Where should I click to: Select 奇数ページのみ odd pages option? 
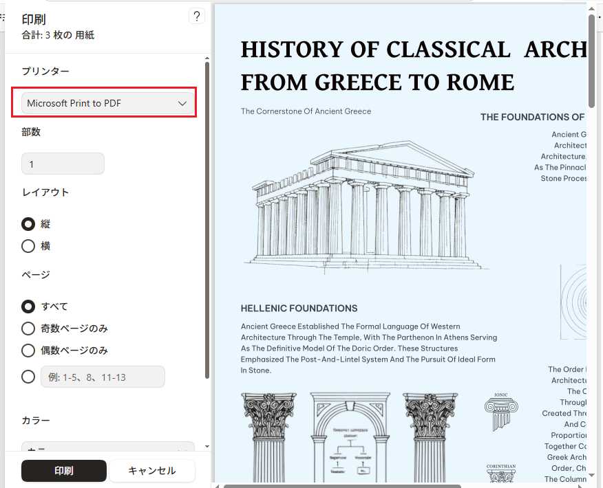coord(28,329)
